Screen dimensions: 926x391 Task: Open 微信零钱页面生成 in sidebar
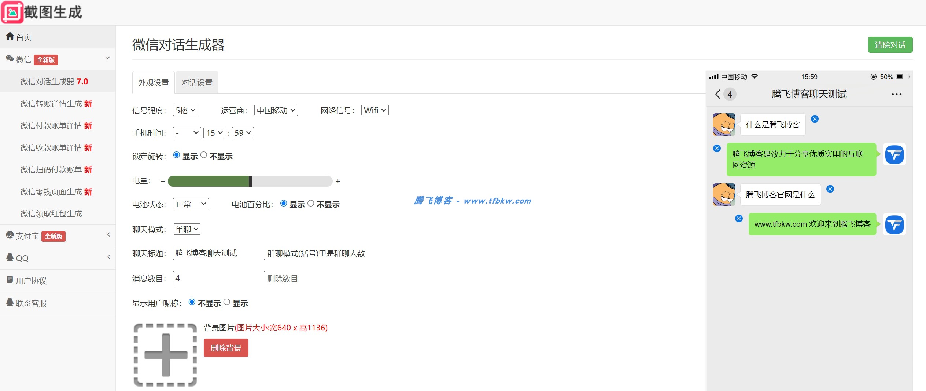[x=58, y=191]
